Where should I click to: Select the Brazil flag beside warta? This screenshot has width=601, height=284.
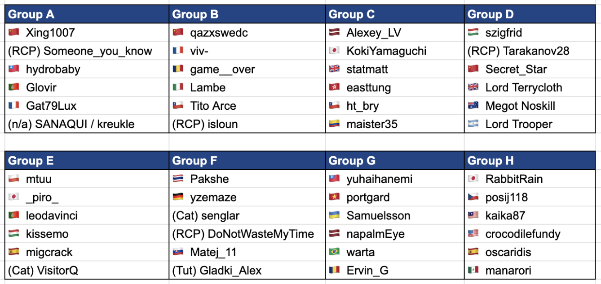(x=334, y=252)
